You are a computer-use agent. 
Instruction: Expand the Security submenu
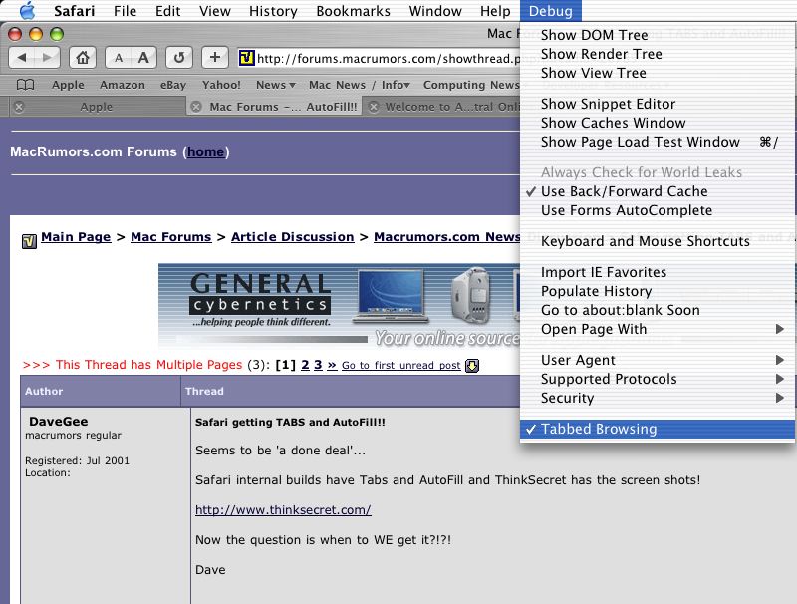click(x=658, y=398)
